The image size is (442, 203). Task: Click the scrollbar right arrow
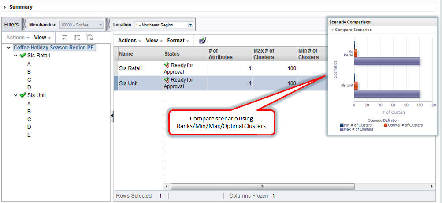coord(432,186)
